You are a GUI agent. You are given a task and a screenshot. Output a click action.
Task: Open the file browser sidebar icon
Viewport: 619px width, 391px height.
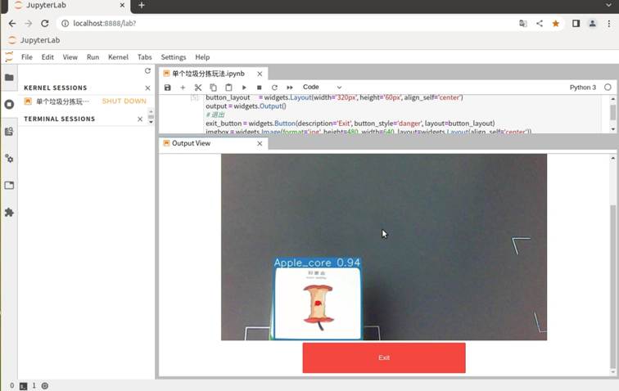tap(9, 78)
